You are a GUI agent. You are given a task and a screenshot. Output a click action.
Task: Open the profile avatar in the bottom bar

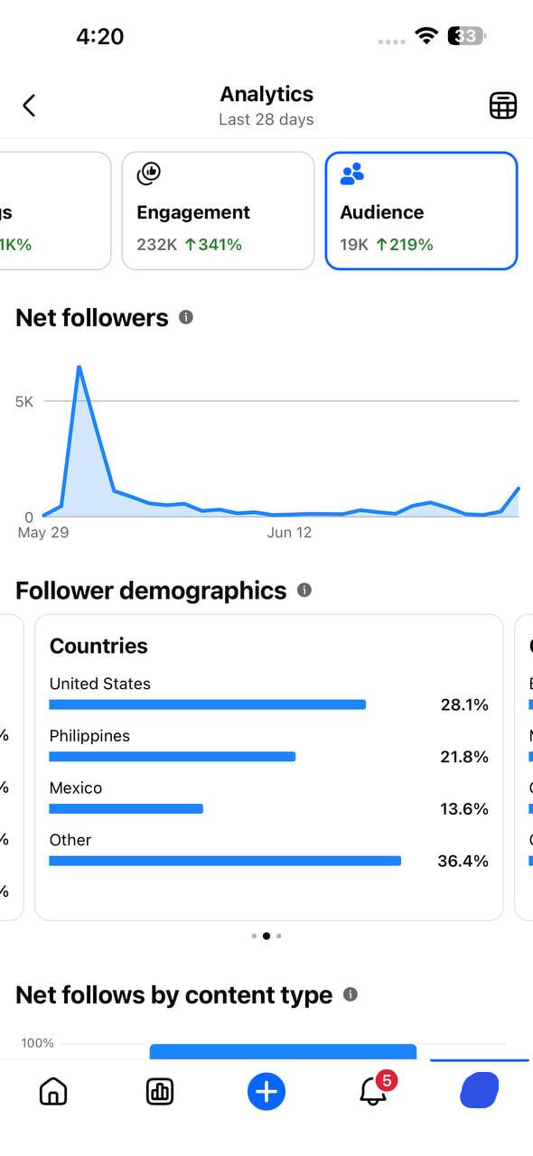pyautogui.click(x=479, y=1091)
